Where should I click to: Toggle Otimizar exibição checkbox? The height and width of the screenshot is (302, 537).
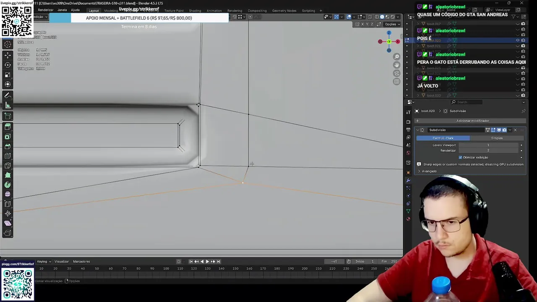(x=460, y=157)
